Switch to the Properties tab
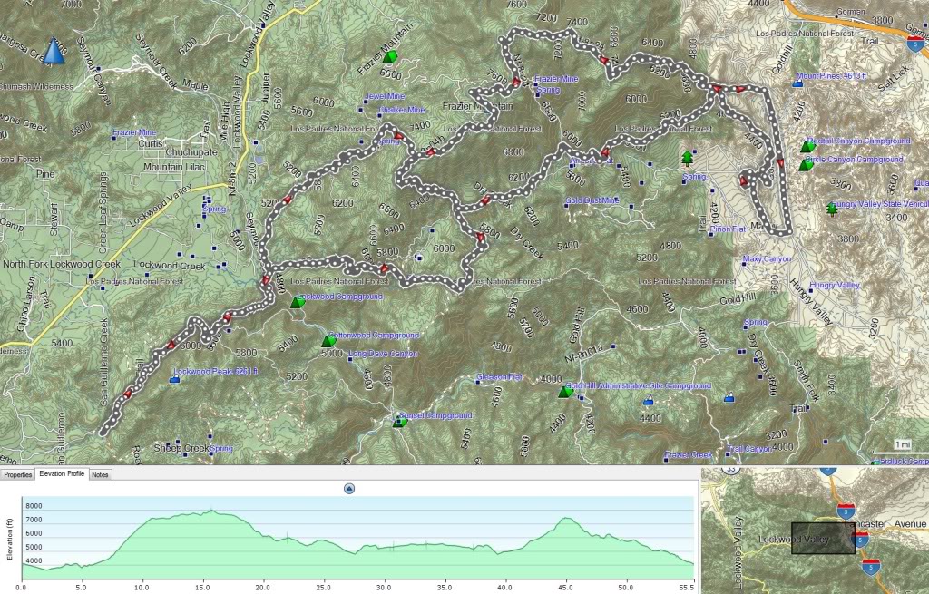929x594 pixels. coord(17,473)
